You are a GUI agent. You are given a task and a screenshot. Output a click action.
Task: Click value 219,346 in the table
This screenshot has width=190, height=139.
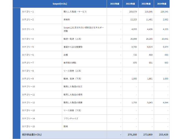tap(164, 12)
